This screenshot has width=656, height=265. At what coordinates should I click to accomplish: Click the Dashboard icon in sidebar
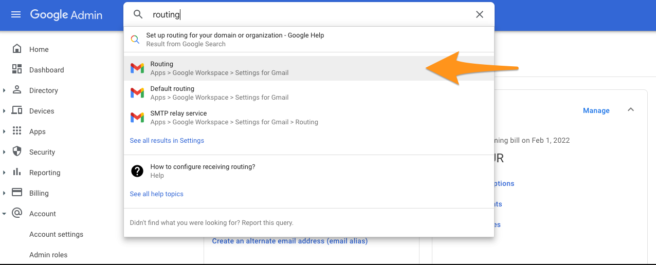pos(17,69)
